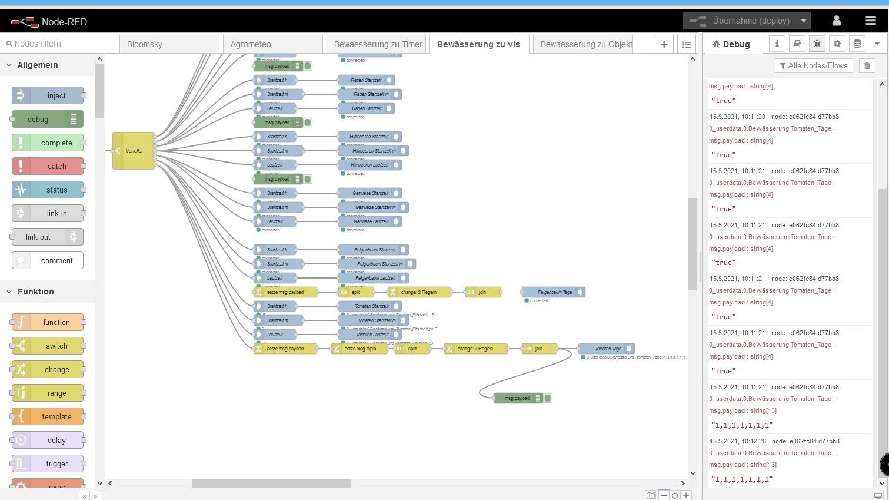Image resolution: width=889 pixels, height=500 pixels.
Task: Select the setze msg.topic change node
Action: tap(359, 349)
